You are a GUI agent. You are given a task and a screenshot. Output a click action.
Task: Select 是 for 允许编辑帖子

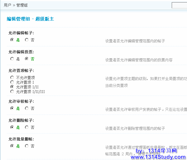(x=12, y=40)
